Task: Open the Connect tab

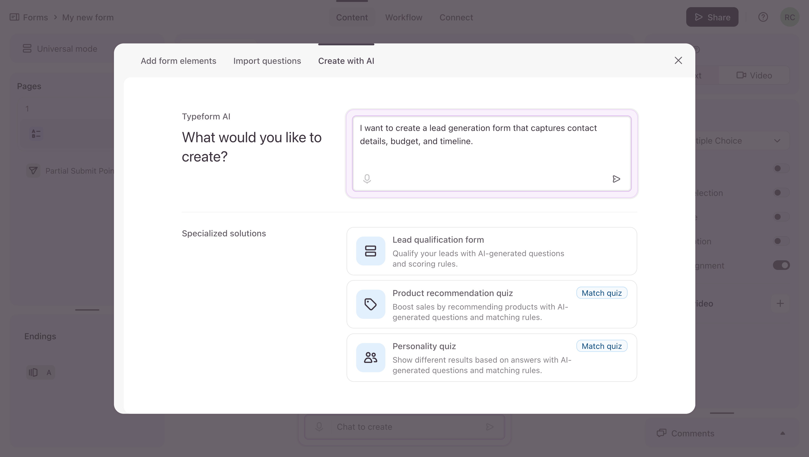Action: click(456, 17)
